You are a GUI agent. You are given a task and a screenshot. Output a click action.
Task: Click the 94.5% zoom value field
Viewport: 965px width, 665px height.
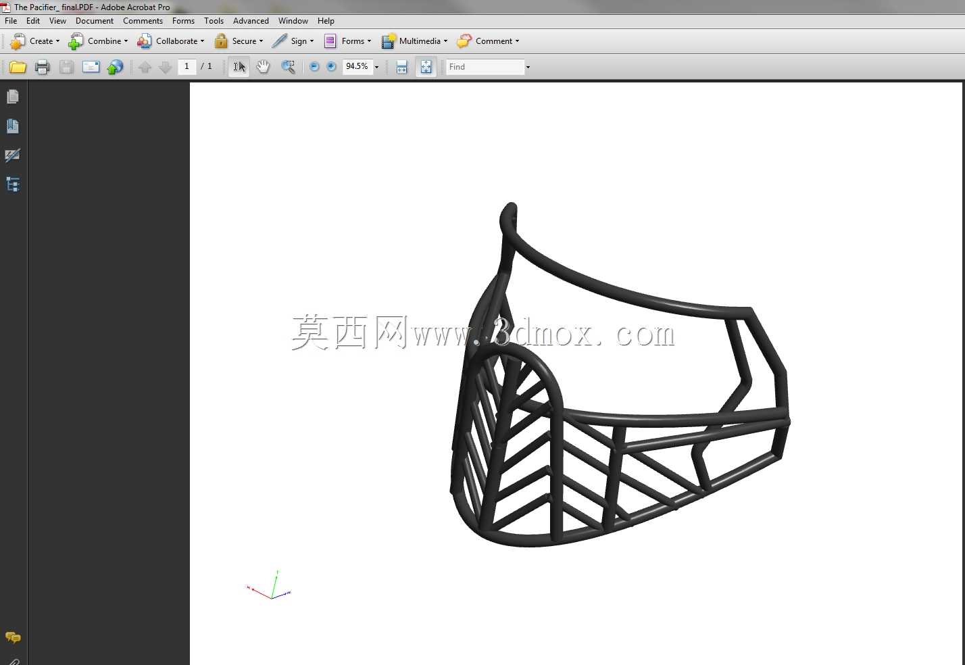point(357,66)
